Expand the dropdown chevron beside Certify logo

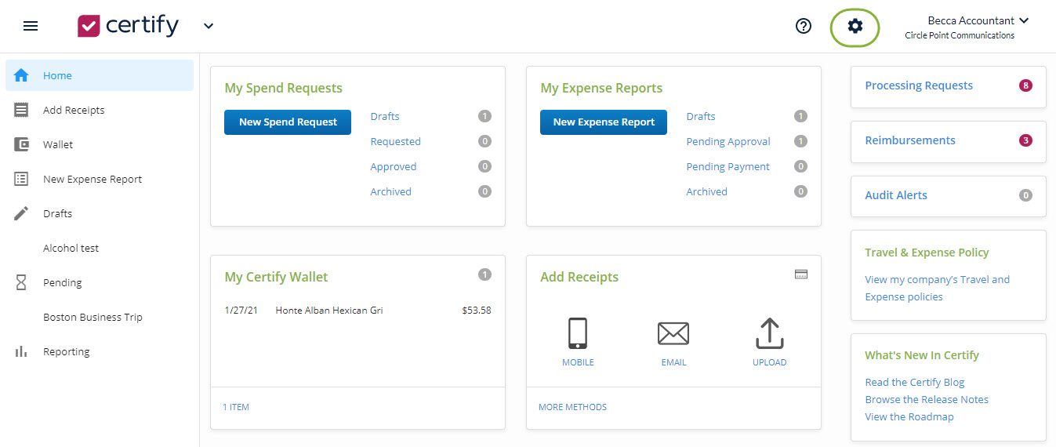[x=209, y=26]
